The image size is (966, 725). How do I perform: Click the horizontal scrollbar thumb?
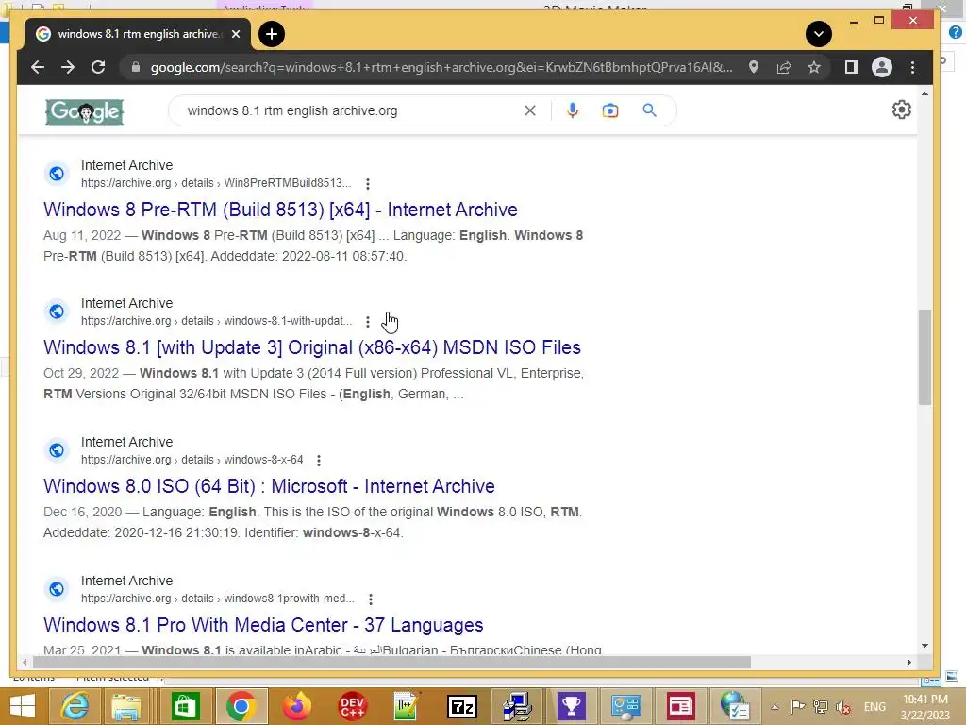coord(391,662)
